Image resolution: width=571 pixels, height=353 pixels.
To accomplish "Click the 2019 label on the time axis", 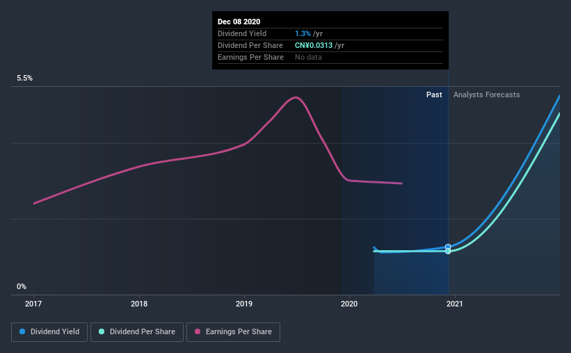I will [x=244, y=304].
